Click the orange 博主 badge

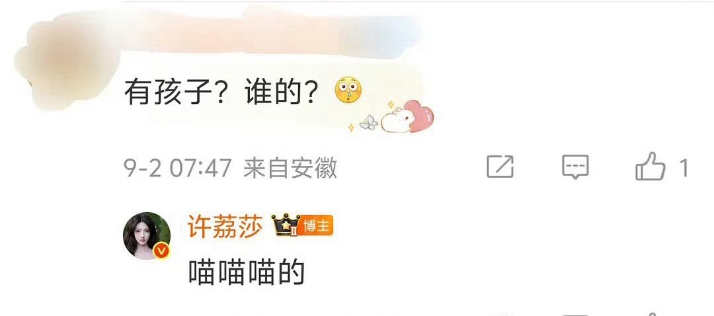(316, 225)
